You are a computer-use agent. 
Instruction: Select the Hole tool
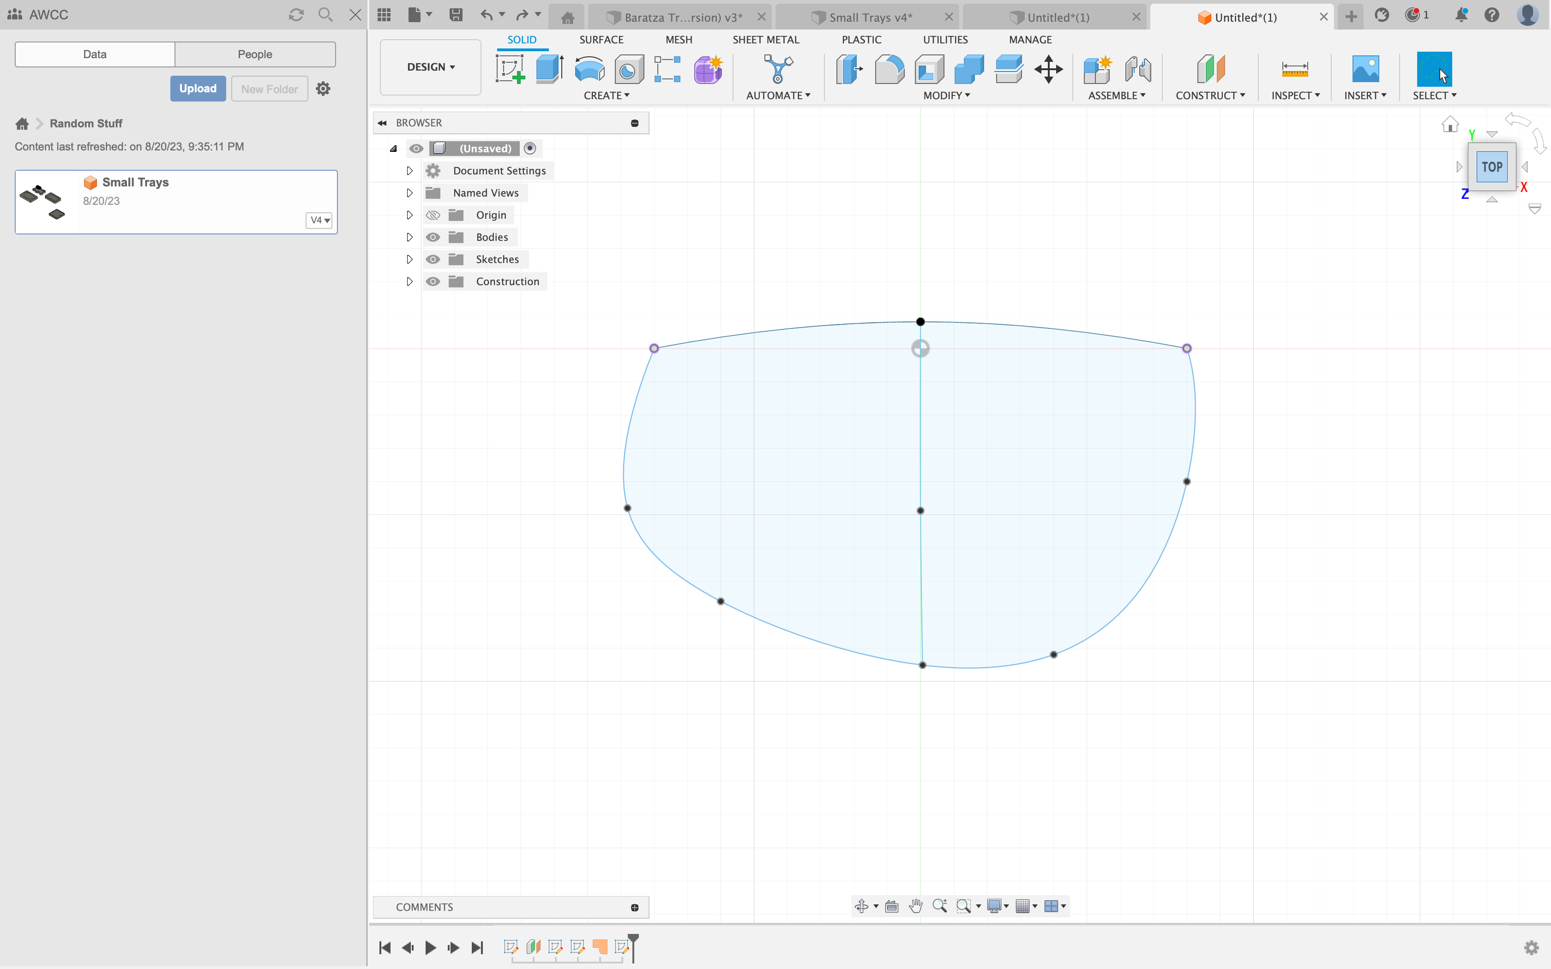629,69
